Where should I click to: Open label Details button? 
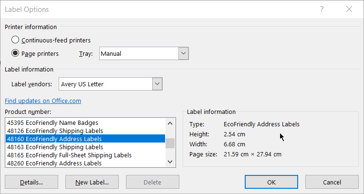(31, 182)
